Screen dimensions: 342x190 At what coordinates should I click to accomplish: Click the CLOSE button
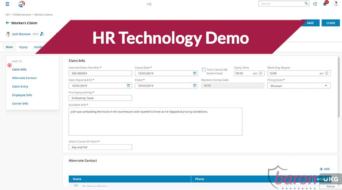[331, 23]
